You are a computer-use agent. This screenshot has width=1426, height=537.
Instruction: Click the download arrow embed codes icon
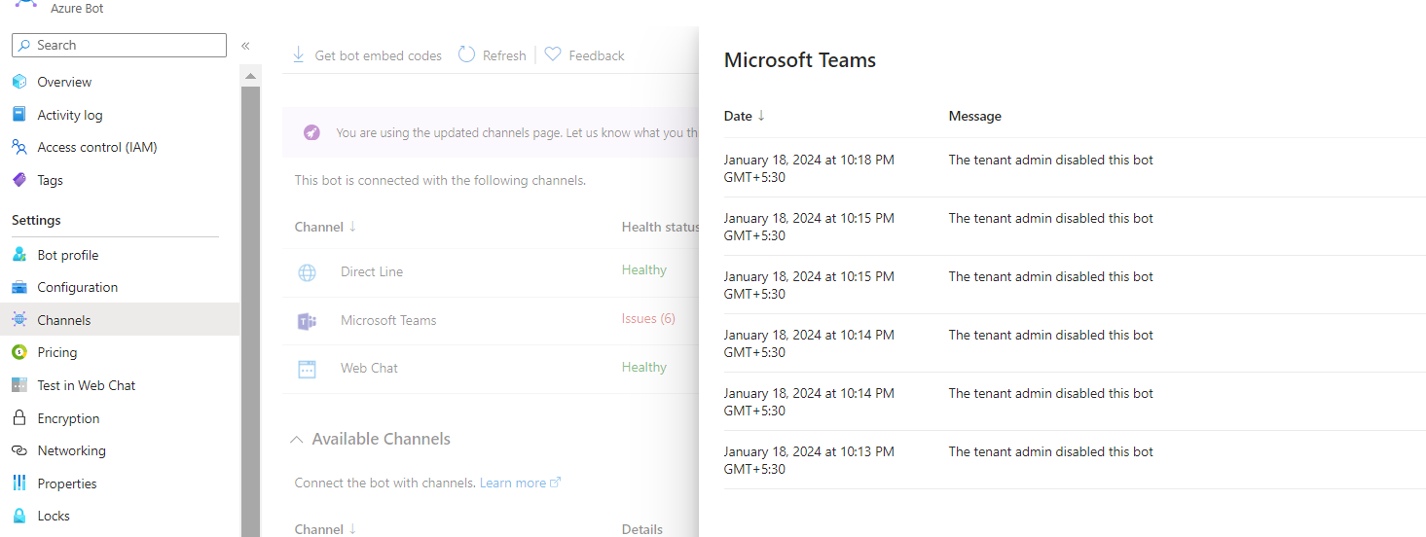coord(299,54)
